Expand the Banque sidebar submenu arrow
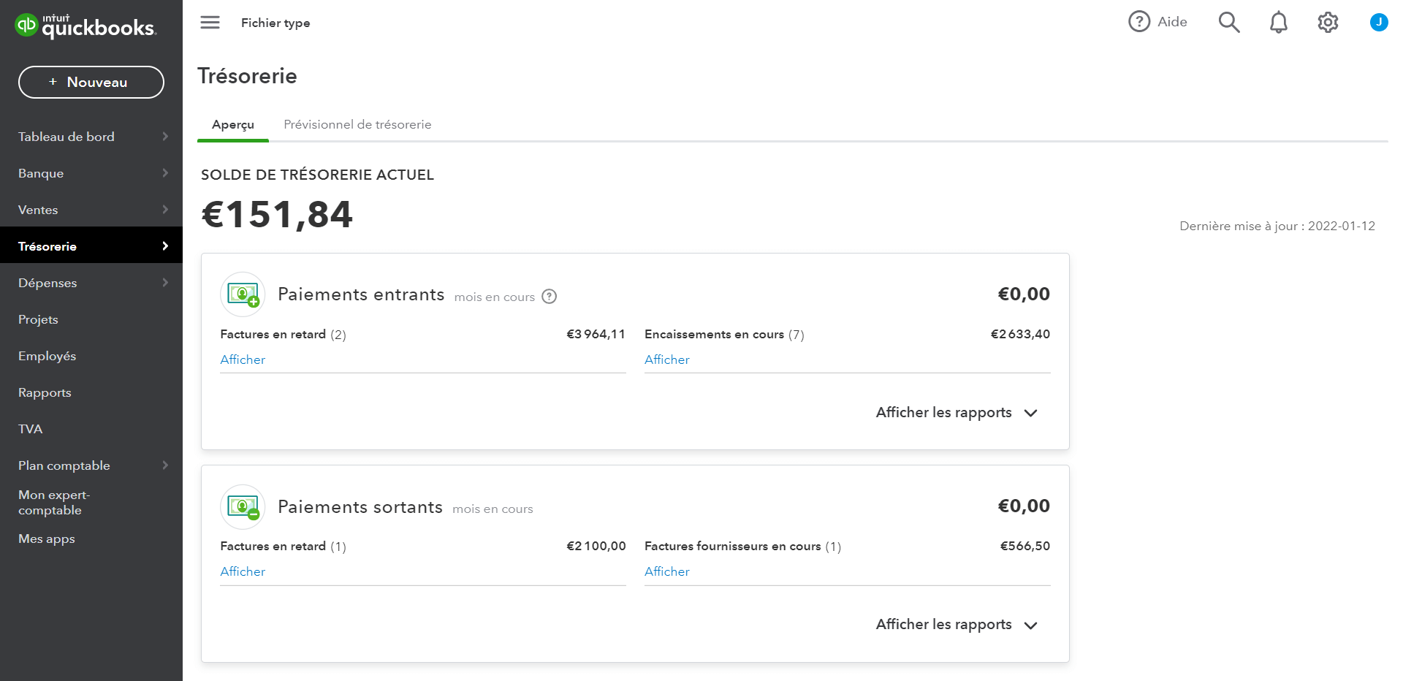Screen dimensions: 1403x681 click(165, 173)
